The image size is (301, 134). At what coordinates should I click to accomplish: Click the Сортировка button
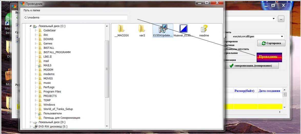[x=271, y=43]
